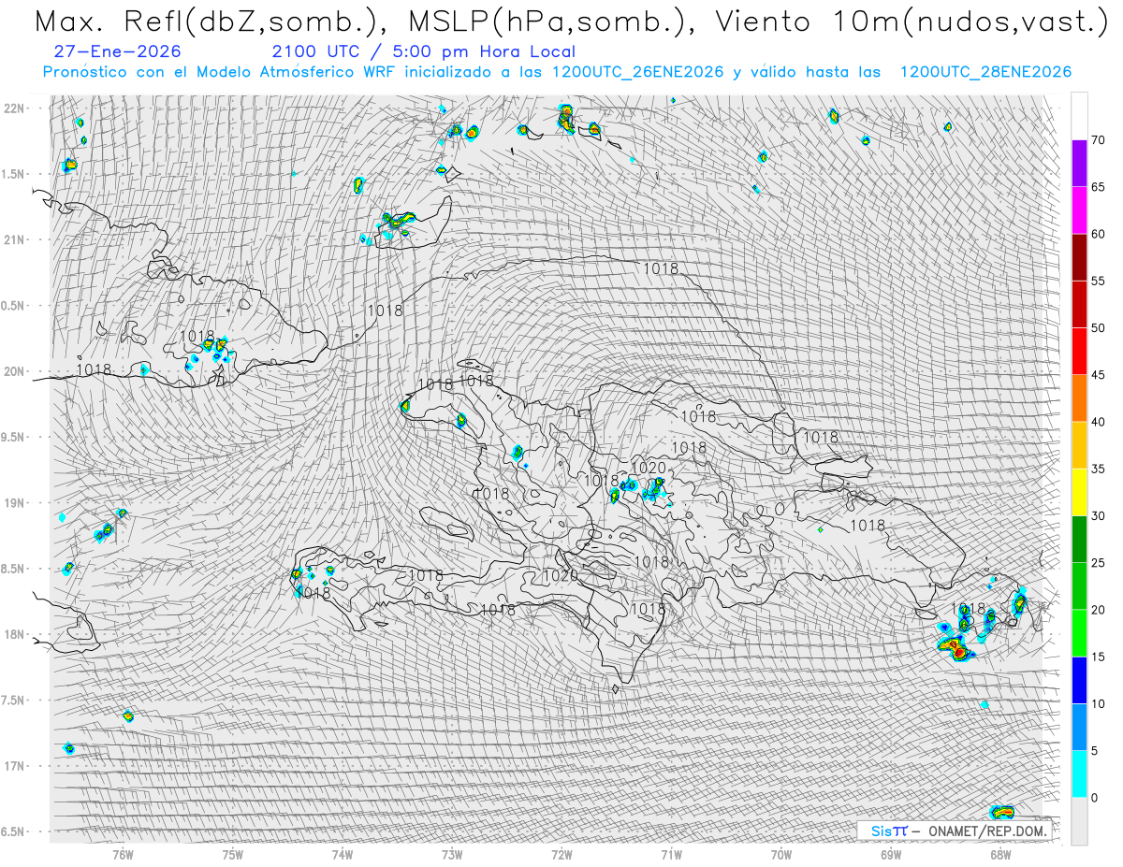Click the longitude axis label '75W'
The image size is (1123, 867).
point(233,854)
